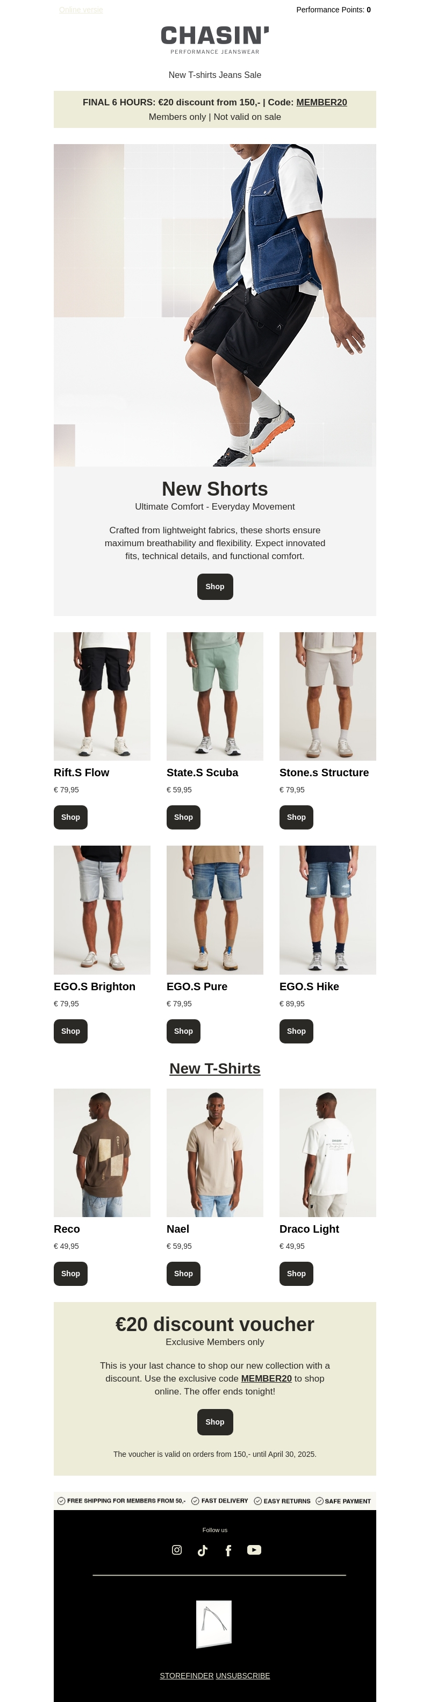Click the UNSUBSCRIBE link
This screenshot has width=430, height=1702.
coord(242,1675)
